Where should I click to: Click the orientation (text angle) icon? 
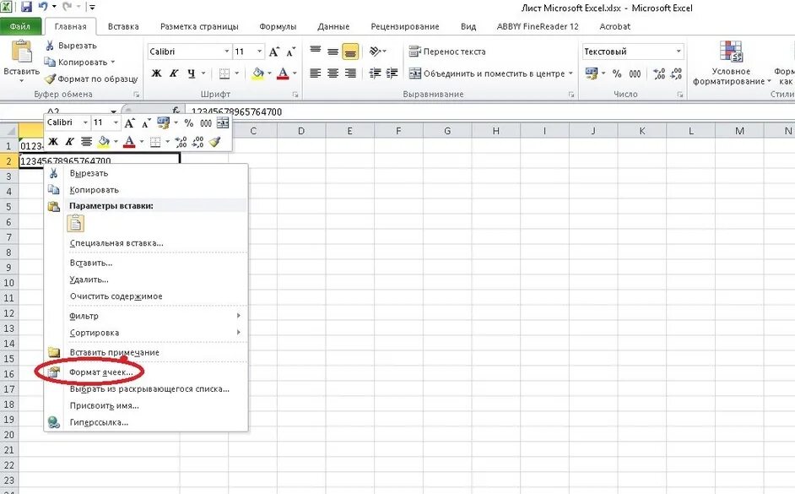click(376, 52)
